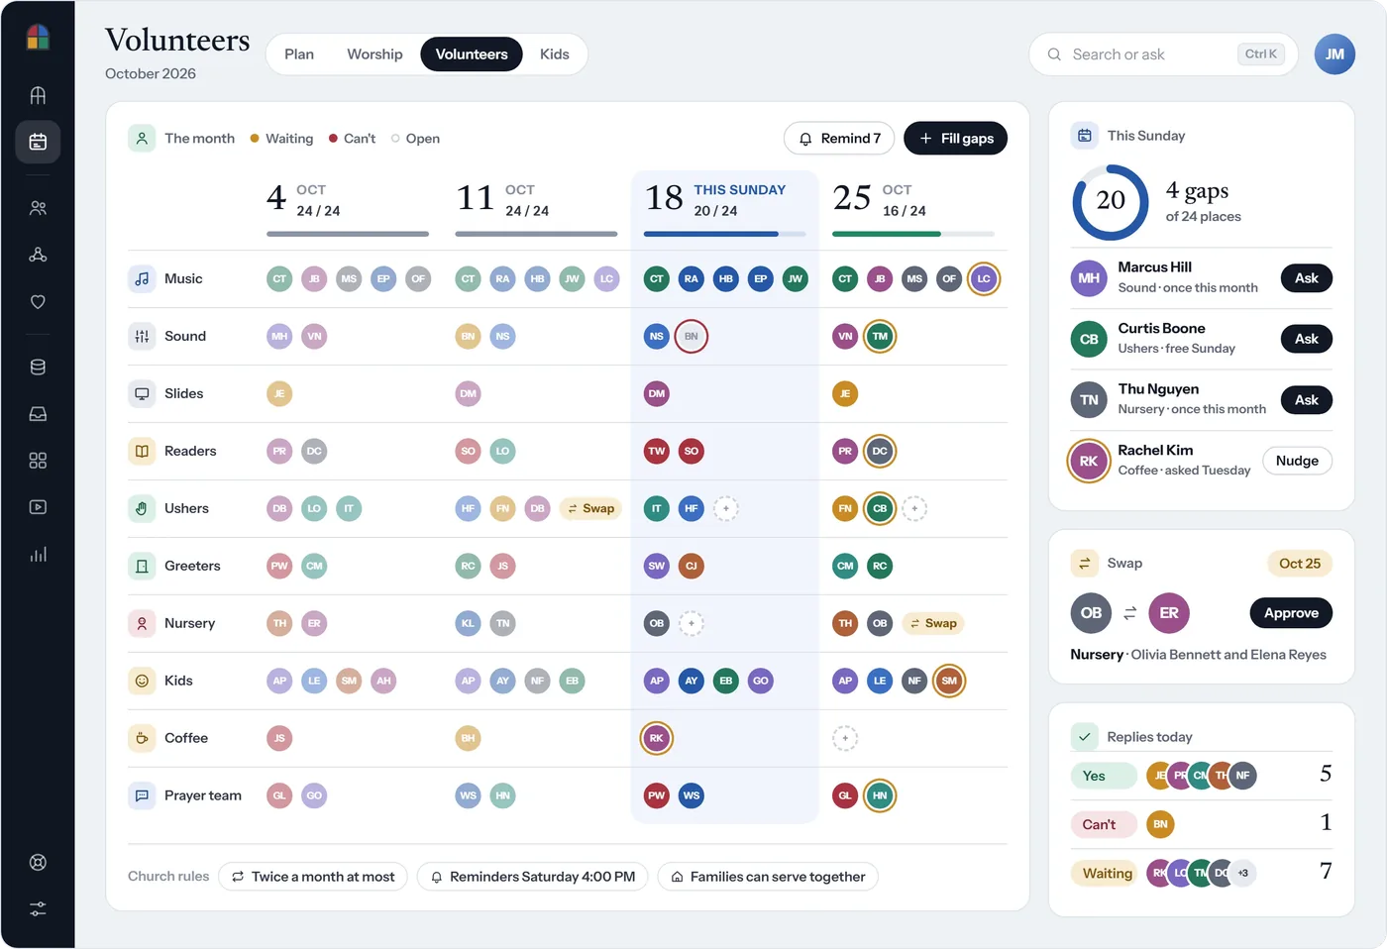Open the Kids tab

point(555,54)
